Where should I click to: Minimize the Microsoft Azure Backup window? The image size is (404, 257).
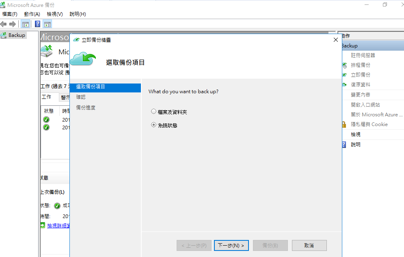367,4
